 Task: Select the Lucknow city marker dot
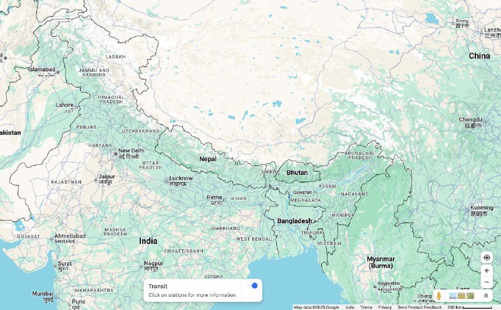coord(167,181)
